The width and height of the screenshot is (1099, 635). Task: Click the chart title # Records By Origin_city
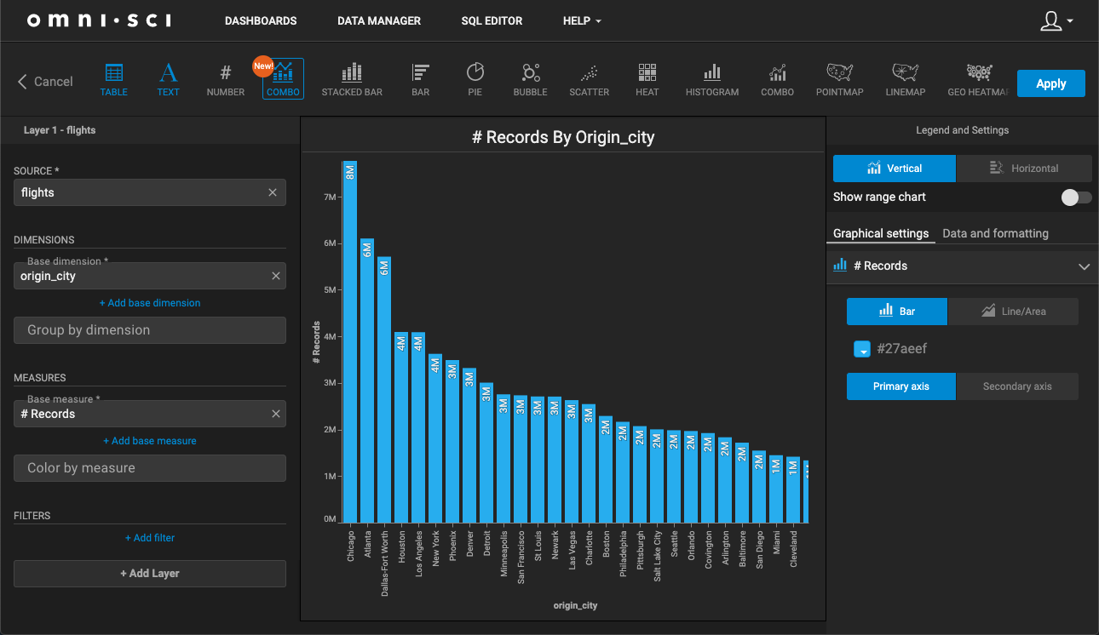pyautogui.click(x=563, y=137)
